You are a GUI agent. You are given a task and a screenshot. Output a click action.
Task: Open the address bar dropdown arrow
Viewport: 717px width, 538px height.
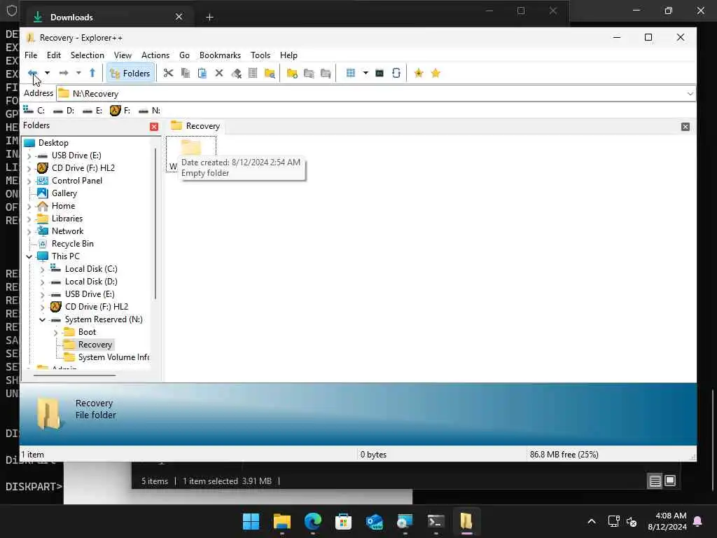[690, 94]
